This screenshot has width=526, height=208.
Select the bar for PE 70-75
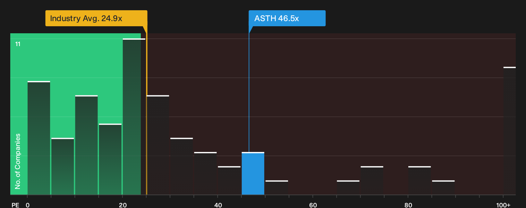pos(372,180)
